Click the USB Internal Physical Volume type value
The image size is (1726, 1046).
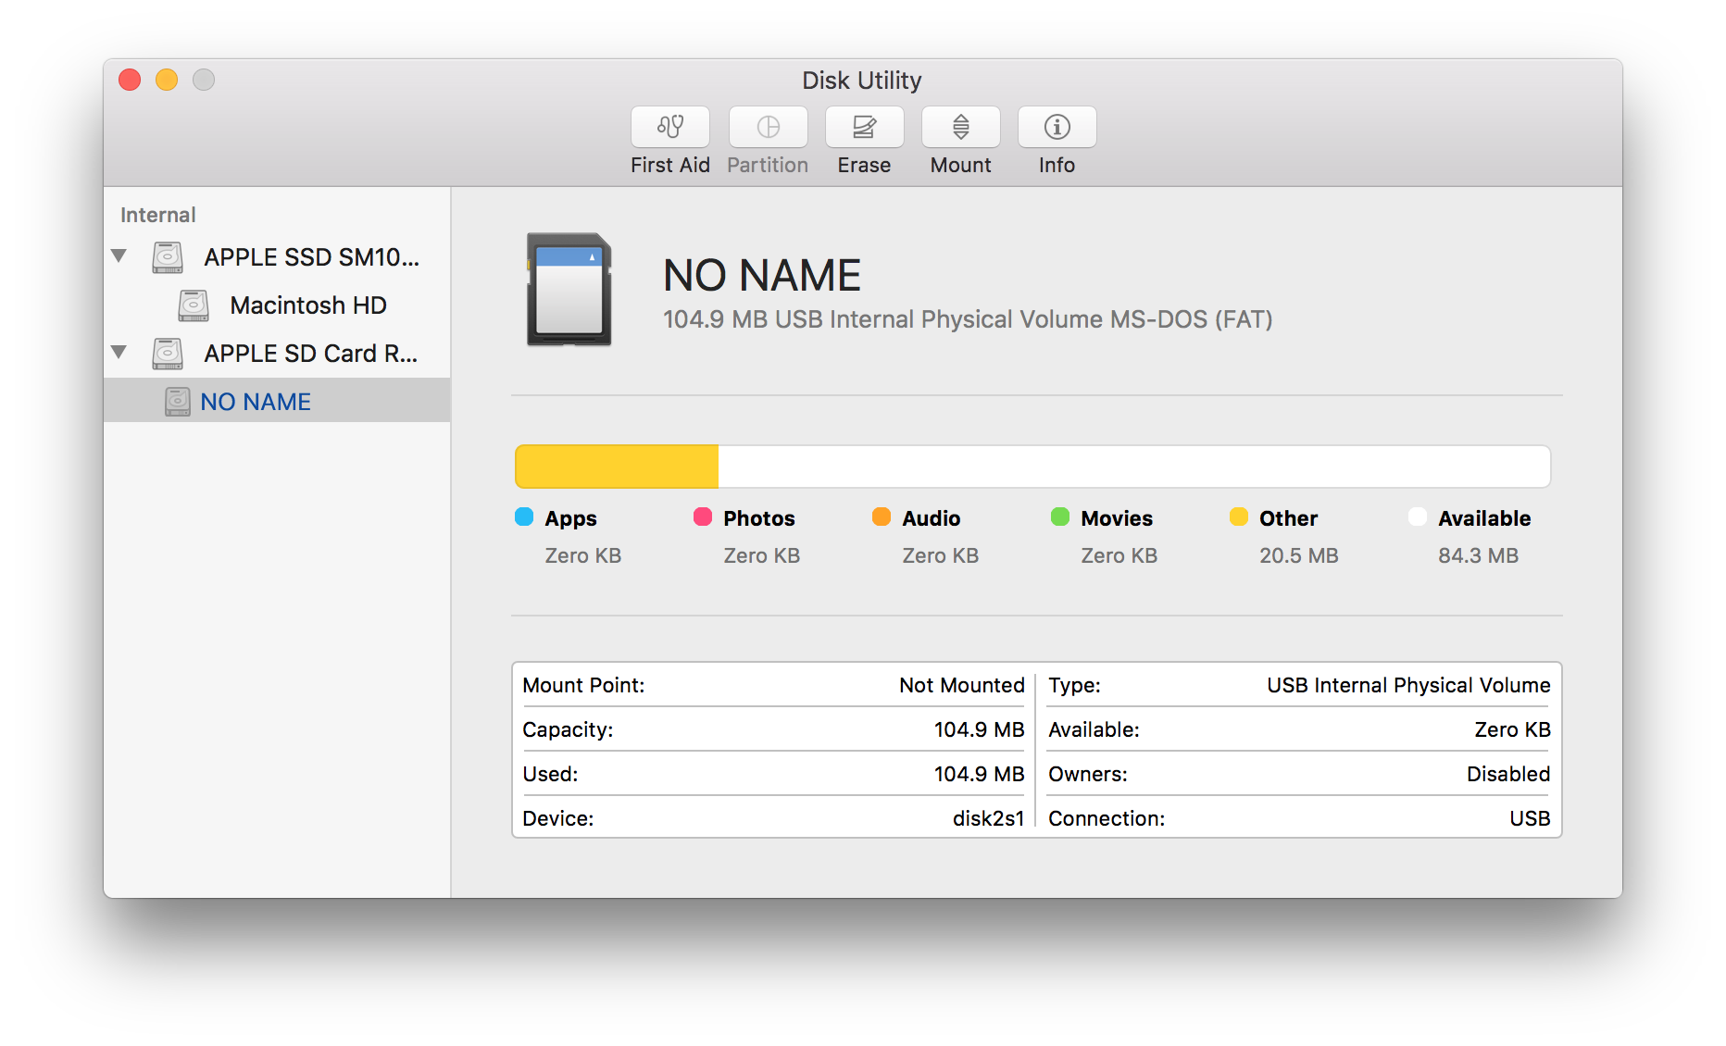click(x=1408, y=685)
